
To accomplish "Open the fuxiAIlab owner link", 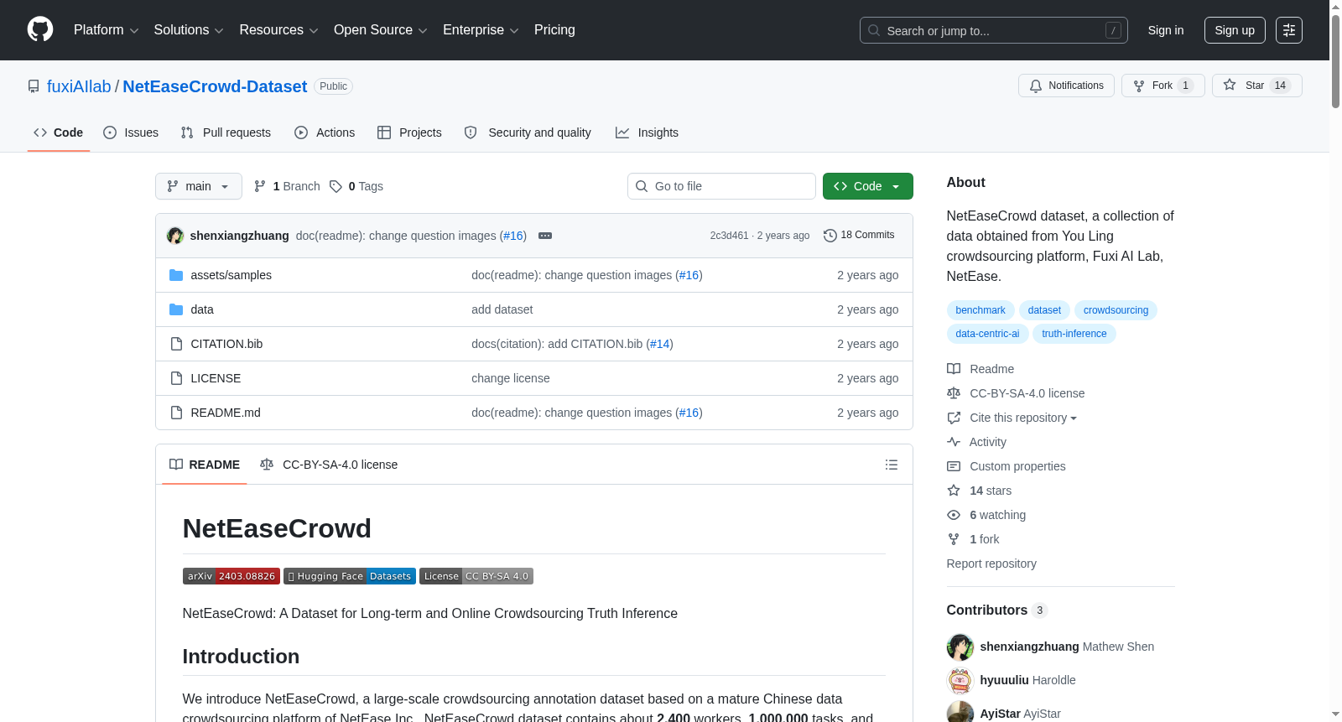I will (79, 86).
